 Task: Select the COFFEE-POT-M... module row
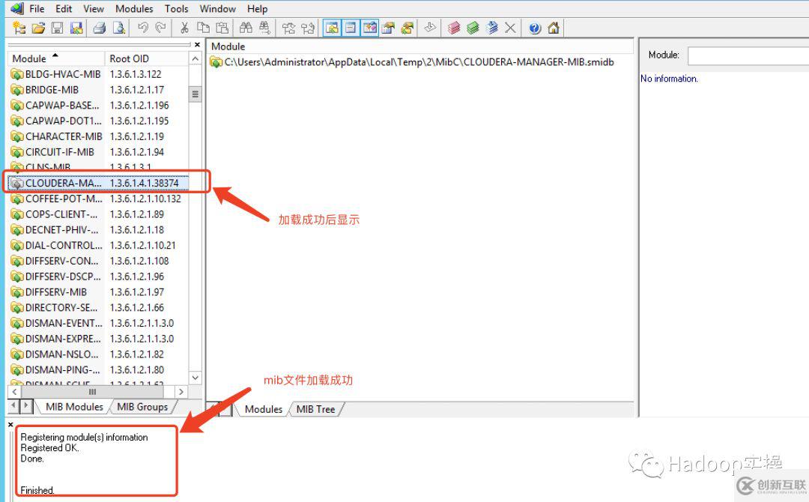tap(63, 199)
